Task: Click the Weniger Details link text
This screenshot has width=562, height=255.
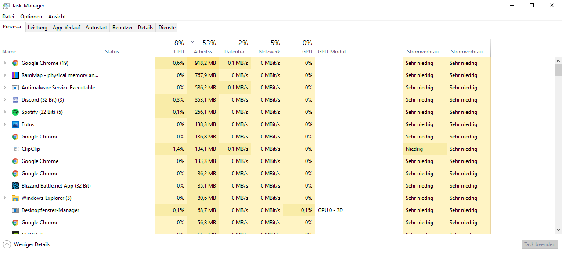Action: [x=32, y=244]
